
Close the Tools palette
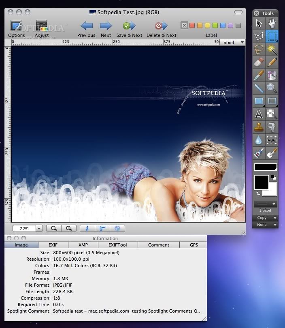[x=256, y=13]
